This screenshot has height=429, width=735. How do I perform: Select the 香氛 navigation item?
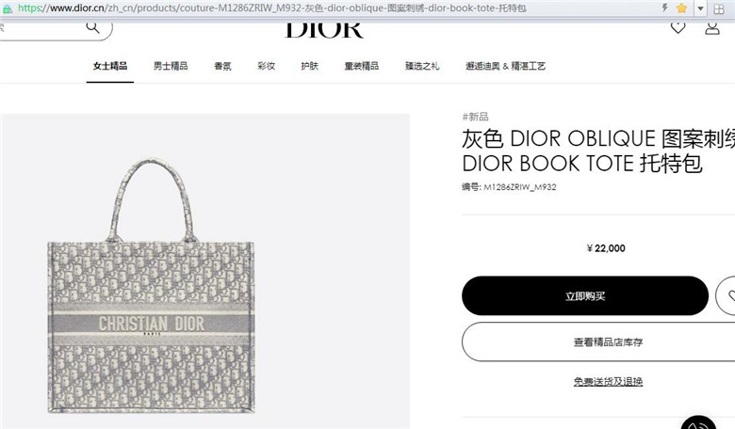pyautogui.click(x=222, y=66)
